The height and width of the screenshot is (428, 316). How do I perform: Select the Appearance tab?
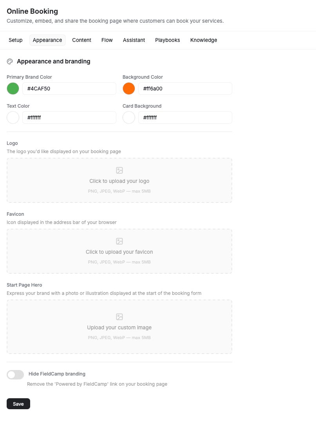click(x=47, y=40)
